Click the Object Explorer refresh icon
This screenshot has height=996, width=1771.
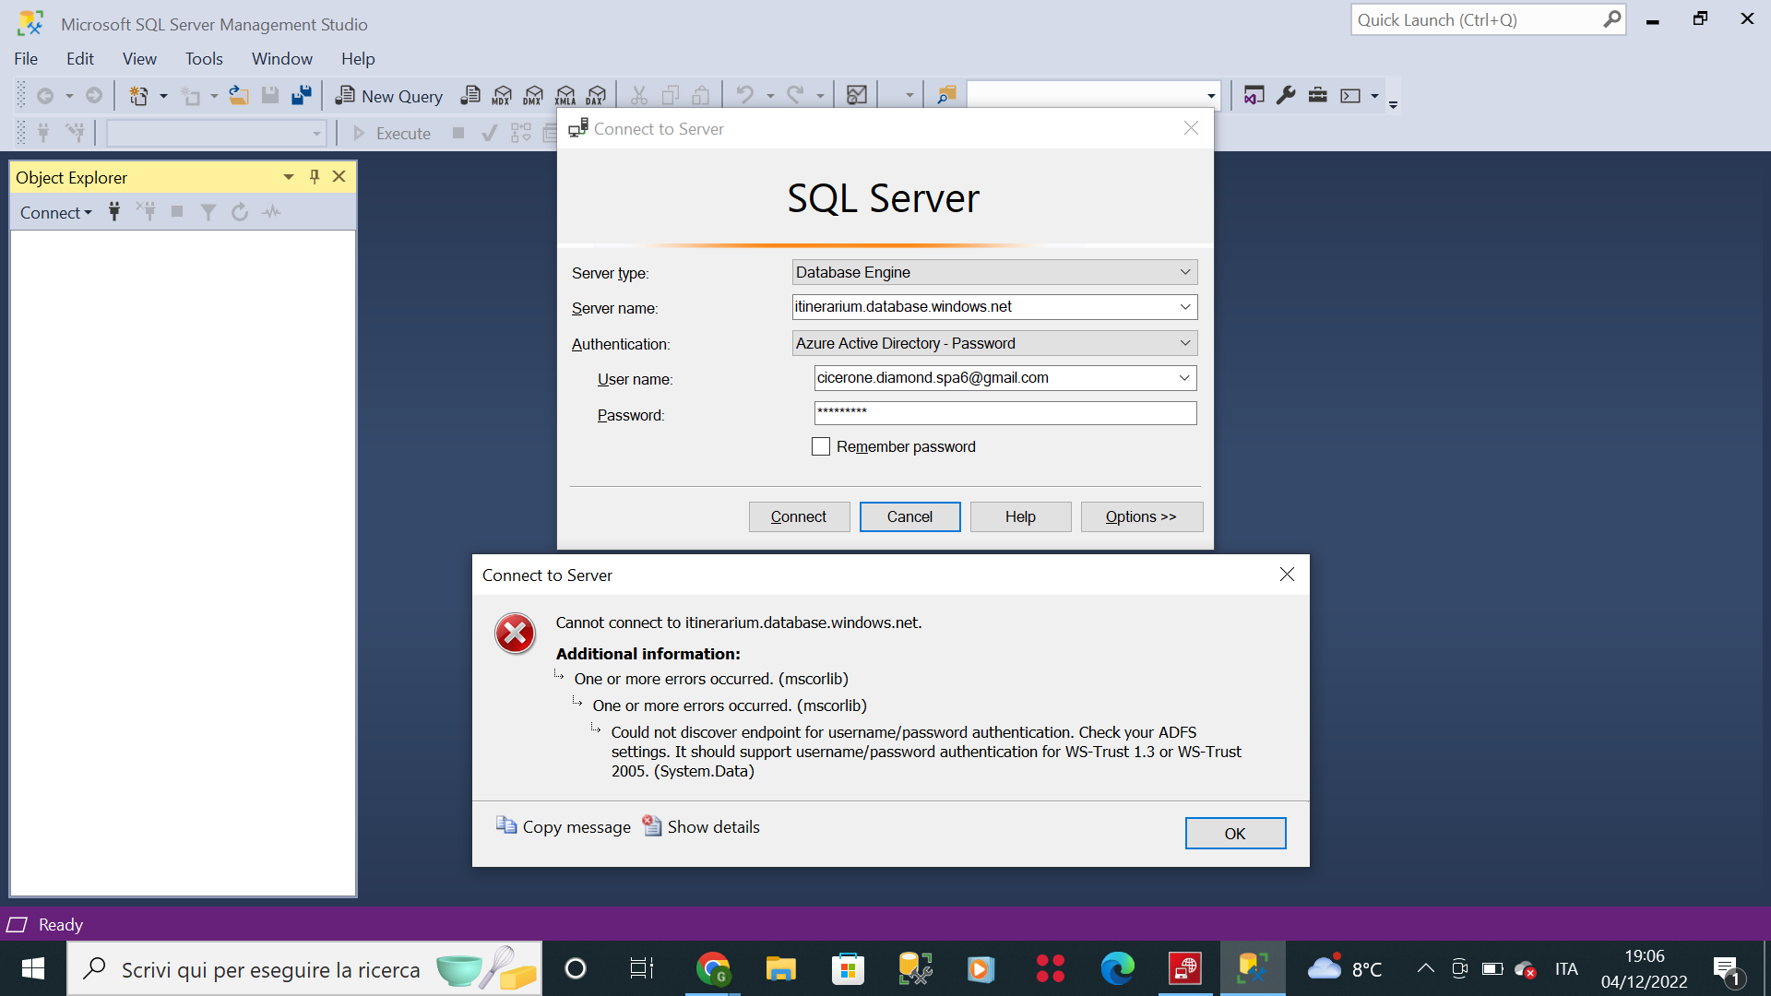click(x=240, y=212)
